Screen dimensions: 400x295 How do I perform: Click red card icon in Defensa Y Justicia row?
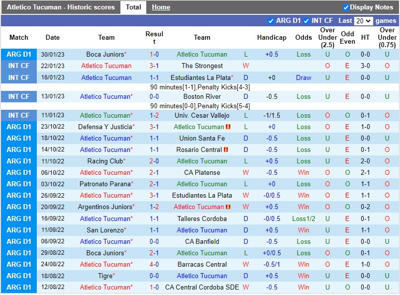228,127
